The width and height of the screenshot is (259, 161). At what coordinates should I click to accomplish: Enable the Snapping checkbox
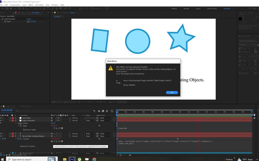[x=92, y=9]
